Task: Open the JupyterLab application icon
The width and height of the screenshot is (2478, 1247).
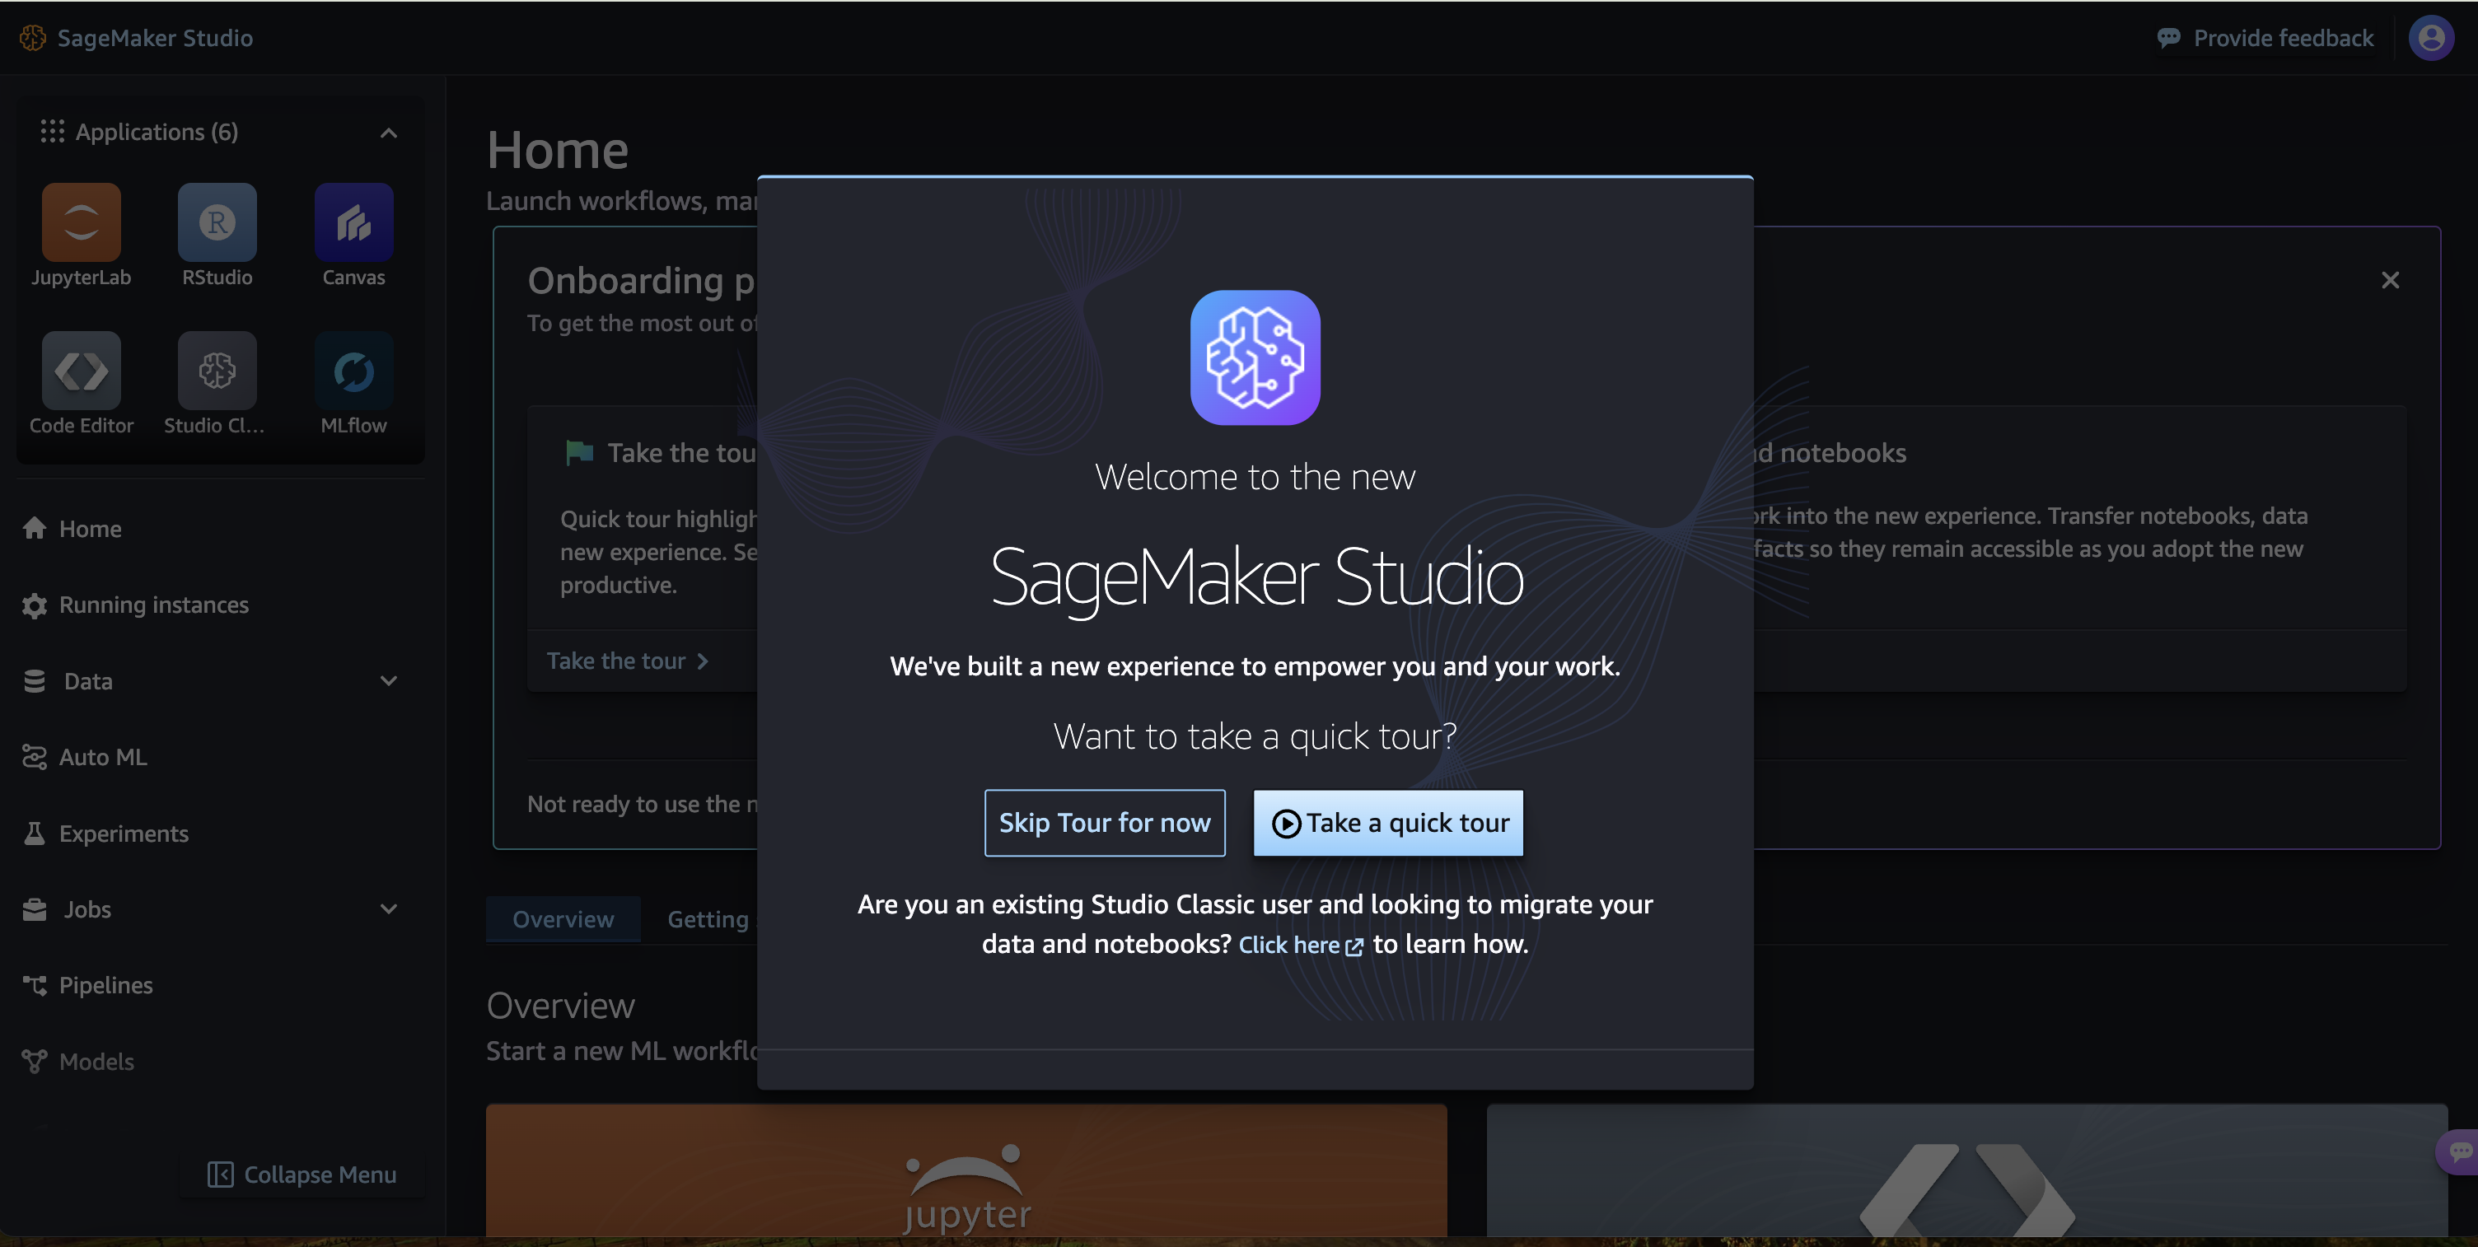Action: (81, 222)
